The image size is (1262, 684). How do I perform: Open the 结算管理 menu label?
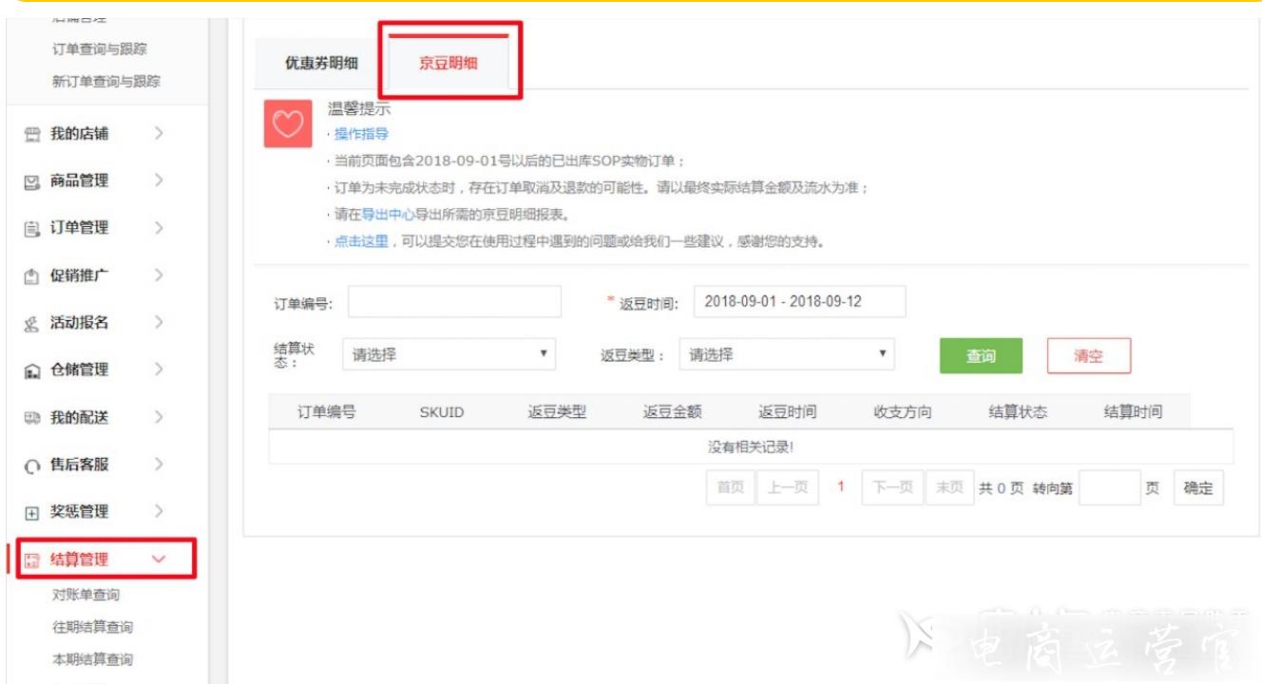click(x=79, y=560)
